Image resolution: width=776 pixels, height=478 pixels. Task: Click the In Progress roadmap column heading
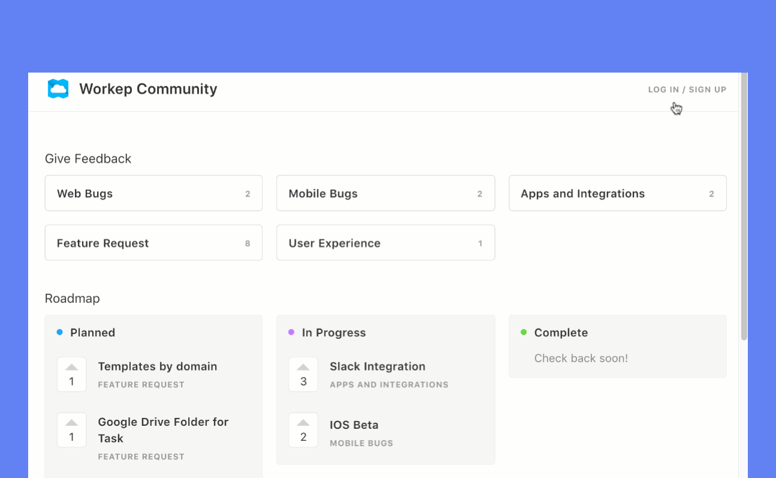pyautogui.click(x=334, y=332)
